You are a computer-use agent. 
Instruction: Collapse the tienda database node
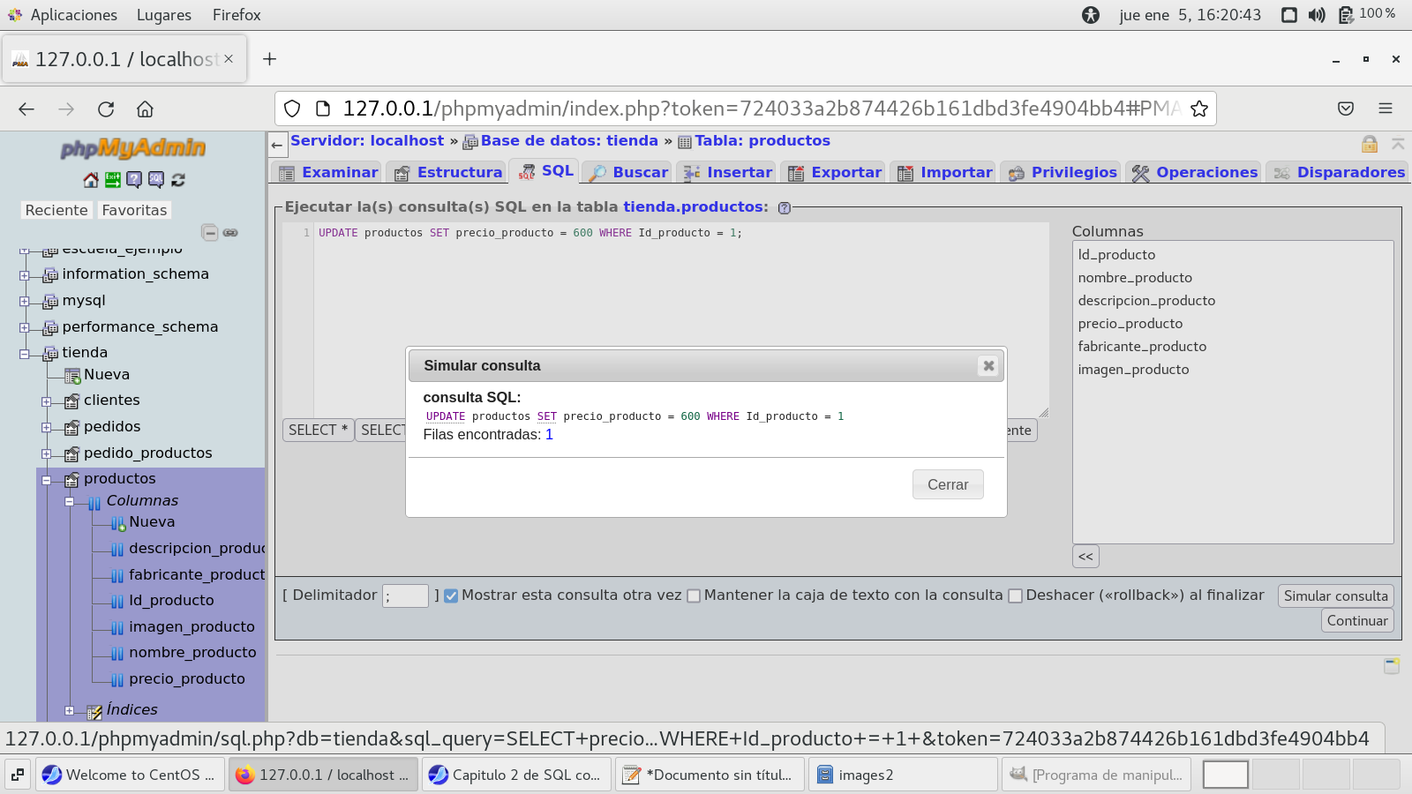(25, 354)
